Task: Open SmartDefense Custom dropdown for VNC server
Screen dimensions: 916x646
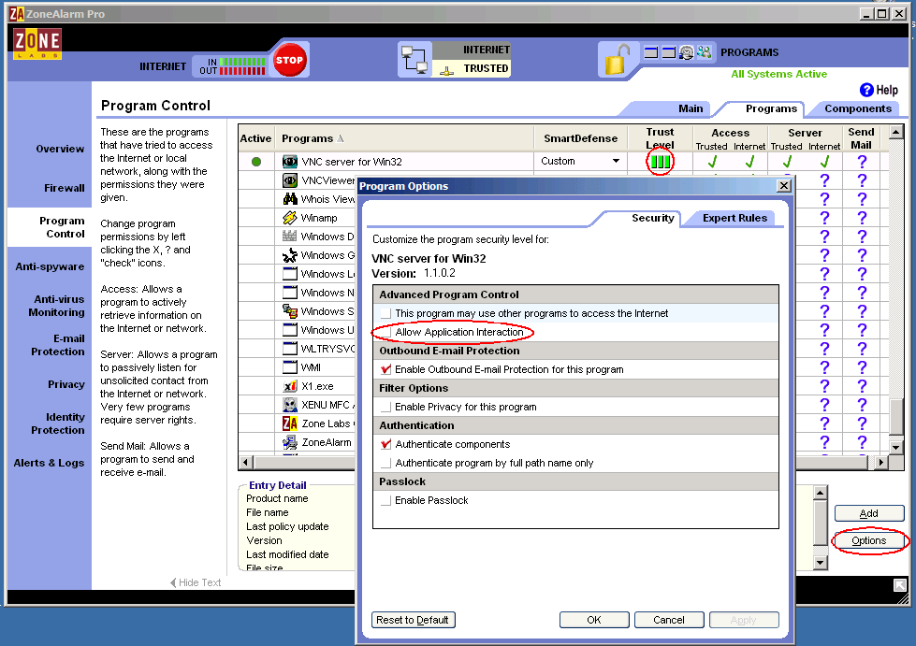Action: pos(616,161)
